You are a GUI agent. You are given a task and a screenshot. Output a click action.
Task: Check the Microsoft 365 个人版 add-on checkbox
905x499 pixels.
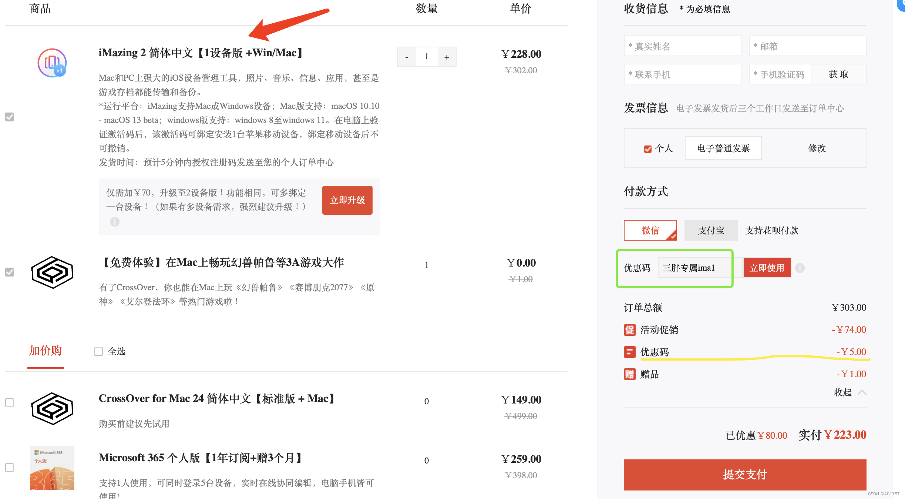[x=10, y=468]
